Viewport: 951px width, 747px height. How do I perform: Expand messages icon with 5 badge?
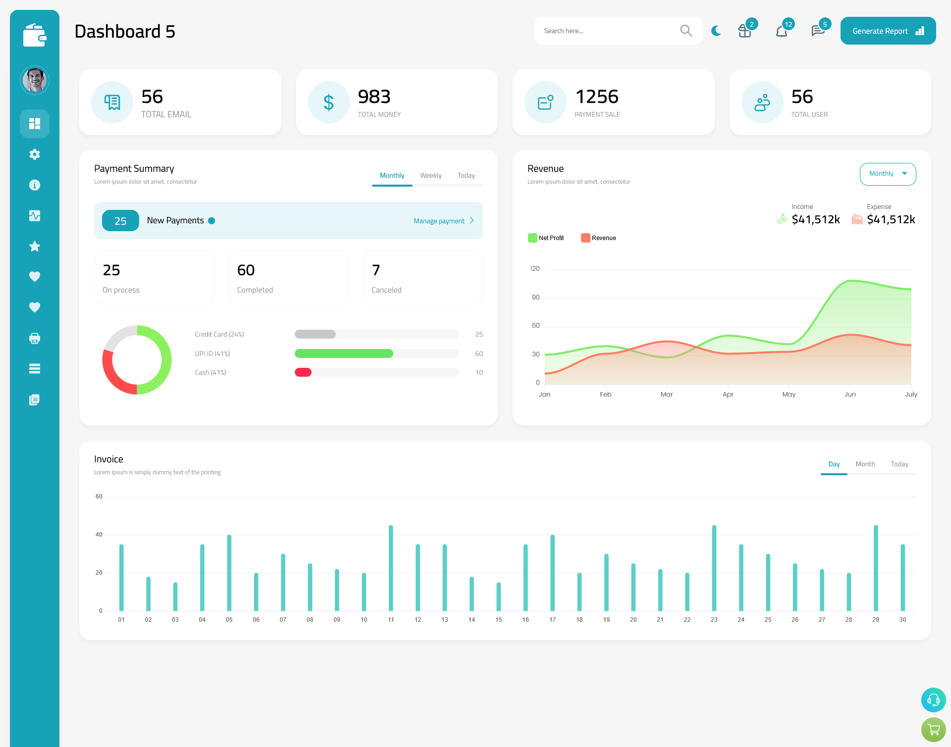tap(817, 30)
